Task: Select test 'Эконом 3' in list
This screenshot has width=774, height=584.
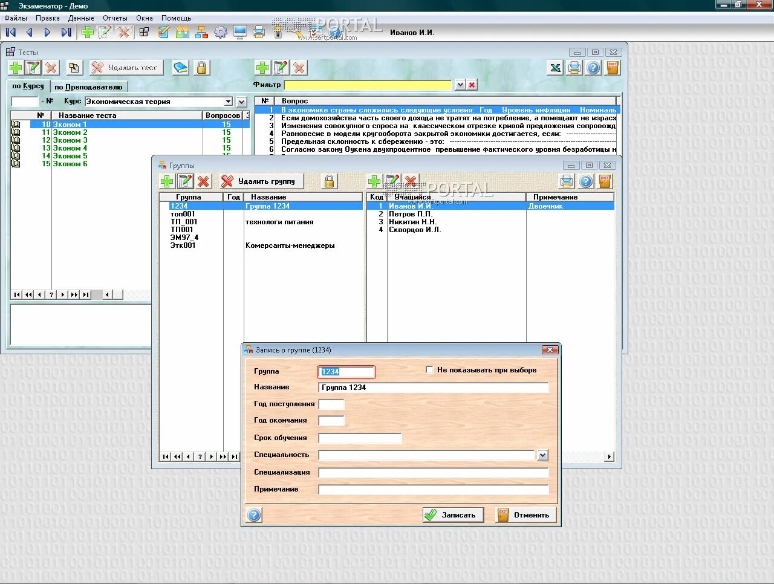Action: click(130, 140)
